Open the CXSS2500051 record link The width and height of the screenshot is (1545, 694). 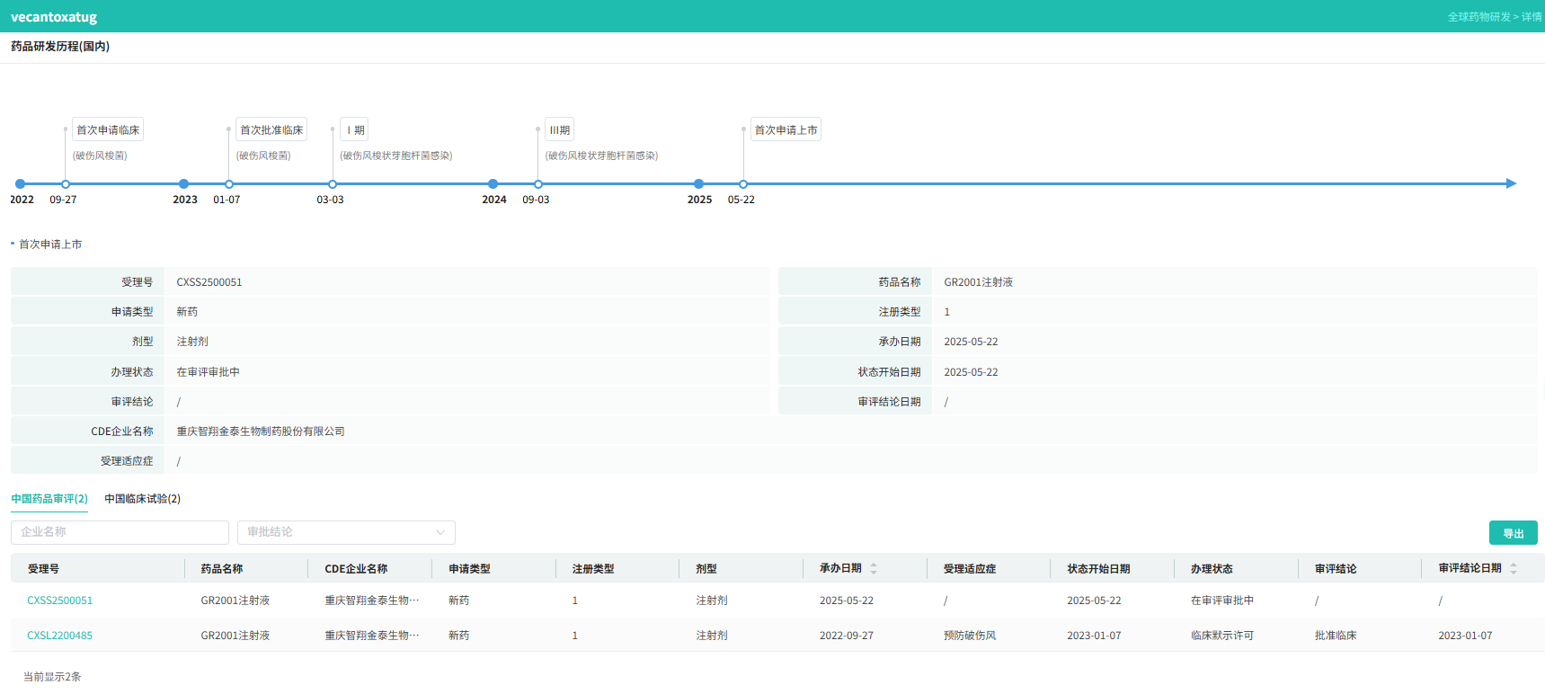click(59, 601)
